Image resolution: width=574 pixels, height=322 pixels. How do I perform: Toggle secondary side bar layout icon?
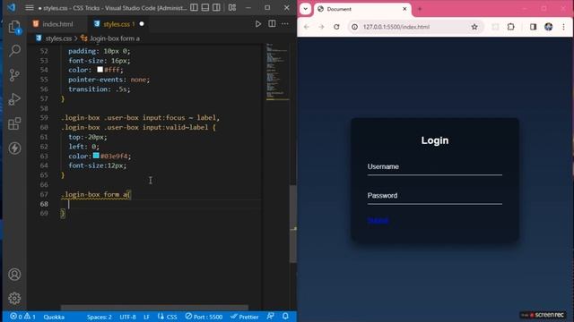pyautogui.click(x=216, y=7)
